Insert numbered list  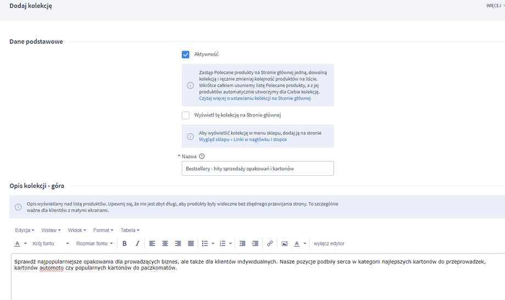(x=222, y=243)
